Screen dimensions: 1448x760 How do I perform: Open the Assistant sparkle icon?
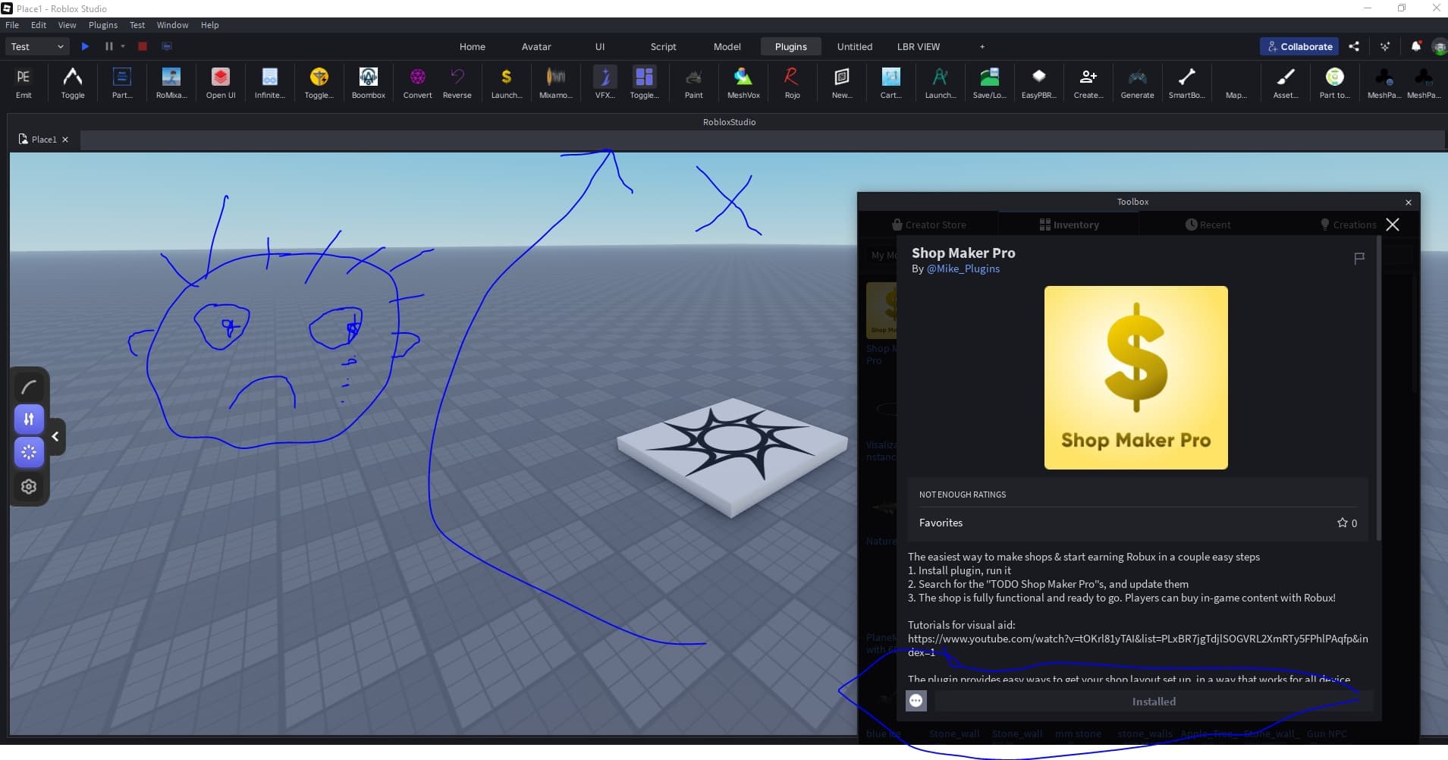(x=1385, y=46)
